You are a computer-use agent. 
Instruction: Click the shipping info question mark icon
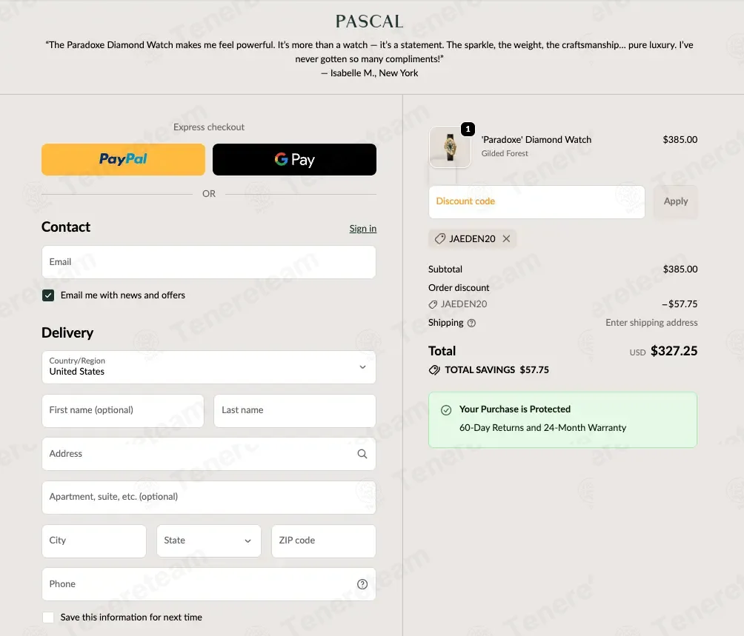click(x=472, y=323)
